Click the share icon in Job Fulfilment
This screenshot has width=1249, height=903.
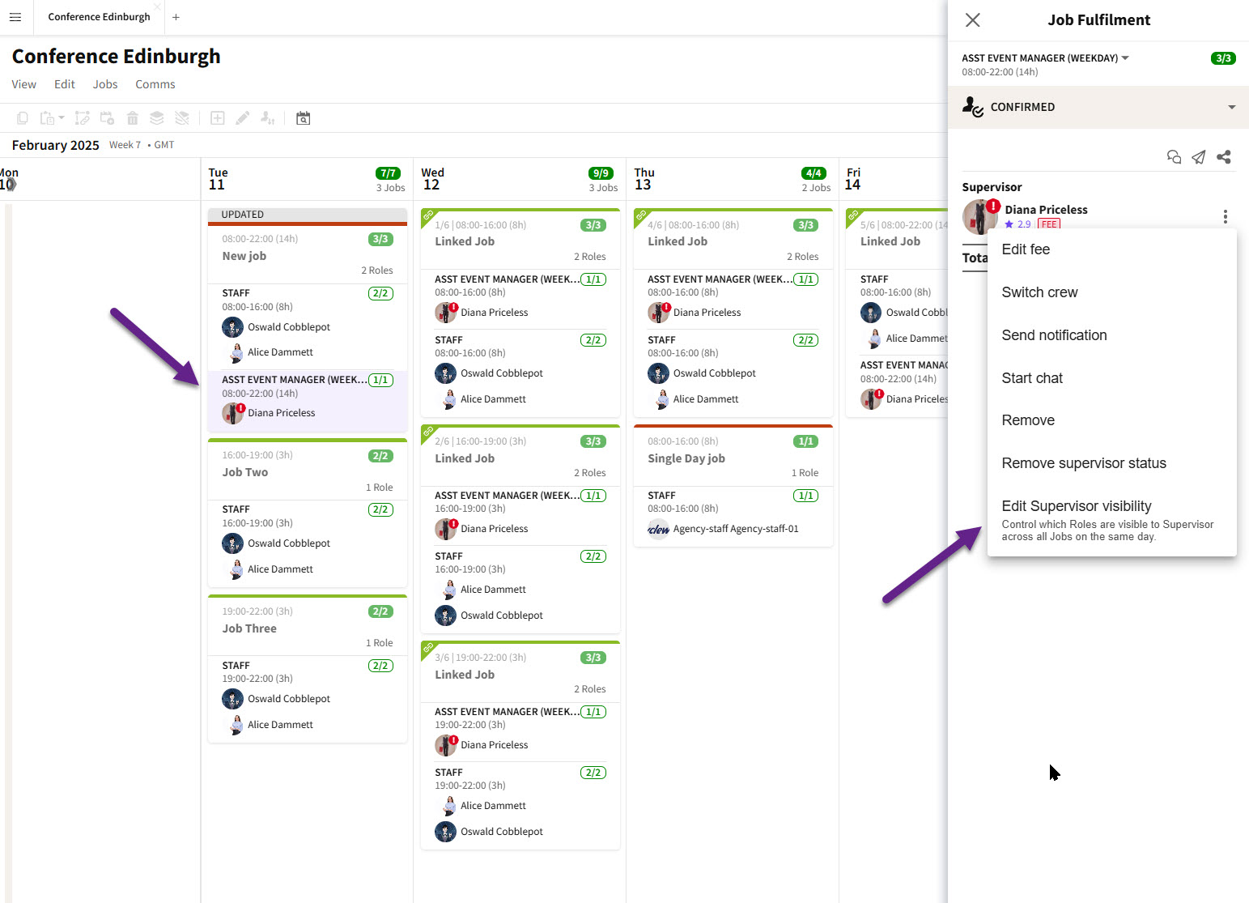pos(1224,157)
